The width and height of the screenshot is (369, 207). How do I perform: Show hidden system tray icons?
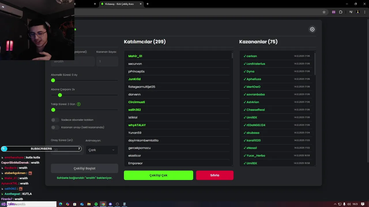pyautogui.click(x=335, y=204)
